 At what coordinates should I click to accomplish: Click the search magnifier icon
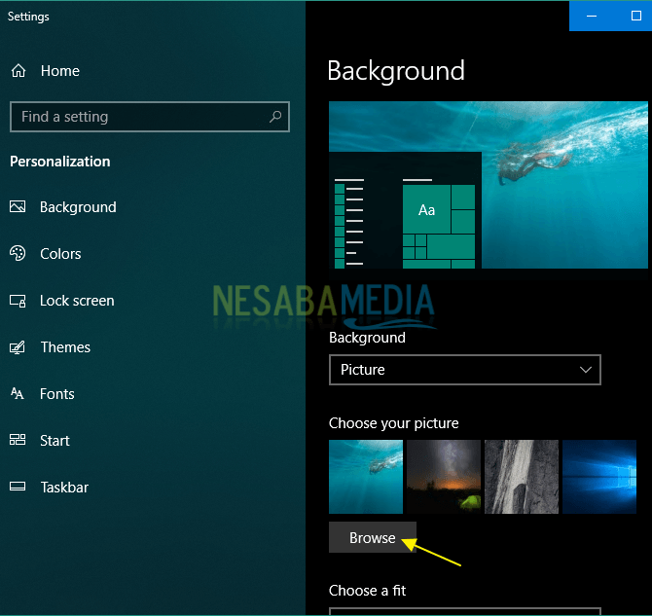tap(275, 117)
